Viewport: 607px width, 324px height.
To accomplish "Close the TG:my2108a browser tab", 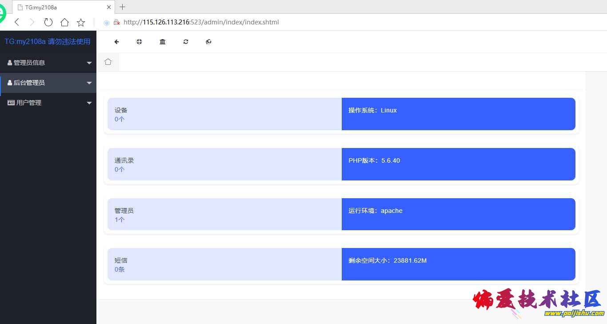I will (x=109, y=7).
